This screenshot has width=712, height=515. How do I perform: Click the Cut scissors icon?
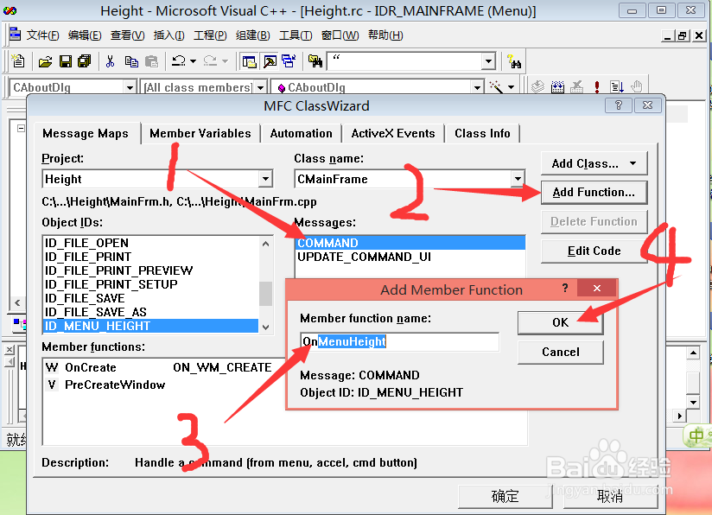[110, 60]
